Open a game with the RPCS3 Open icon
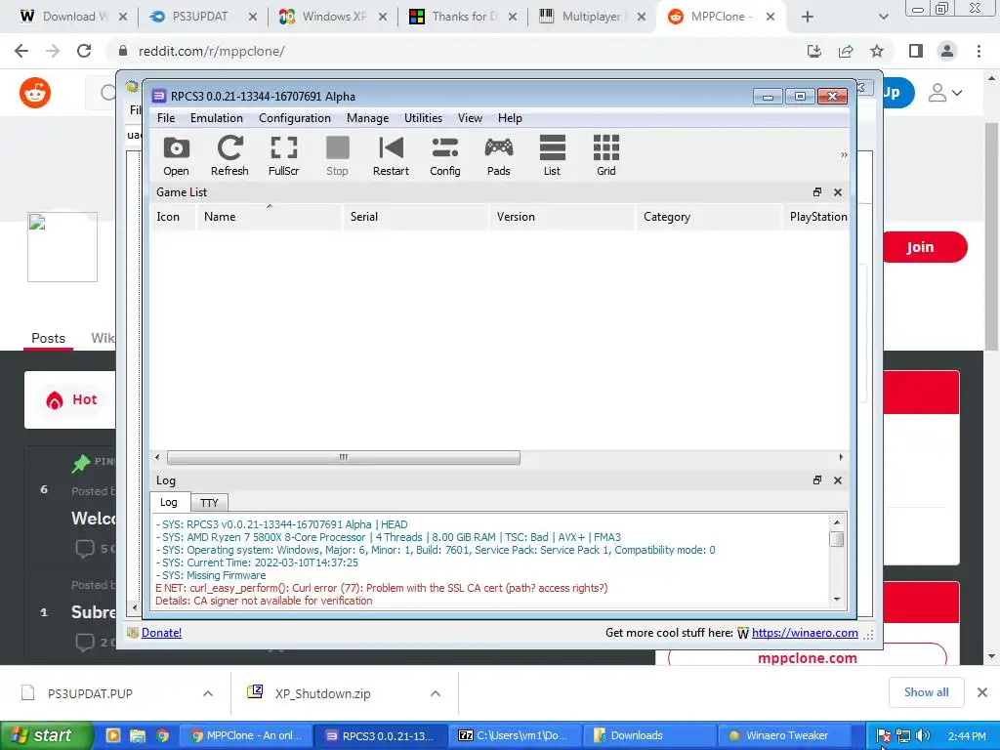The width and height of the screenshot is (1000, 750). [176, 155]
